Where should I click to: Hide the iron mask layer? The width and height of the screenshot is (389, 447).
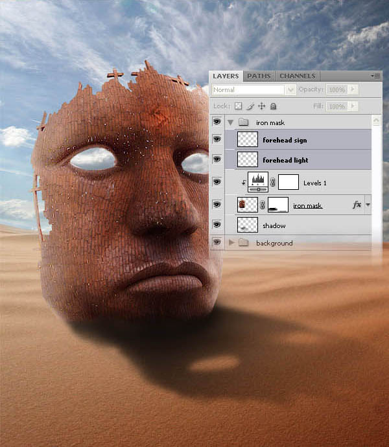click(x=217, y=205)
